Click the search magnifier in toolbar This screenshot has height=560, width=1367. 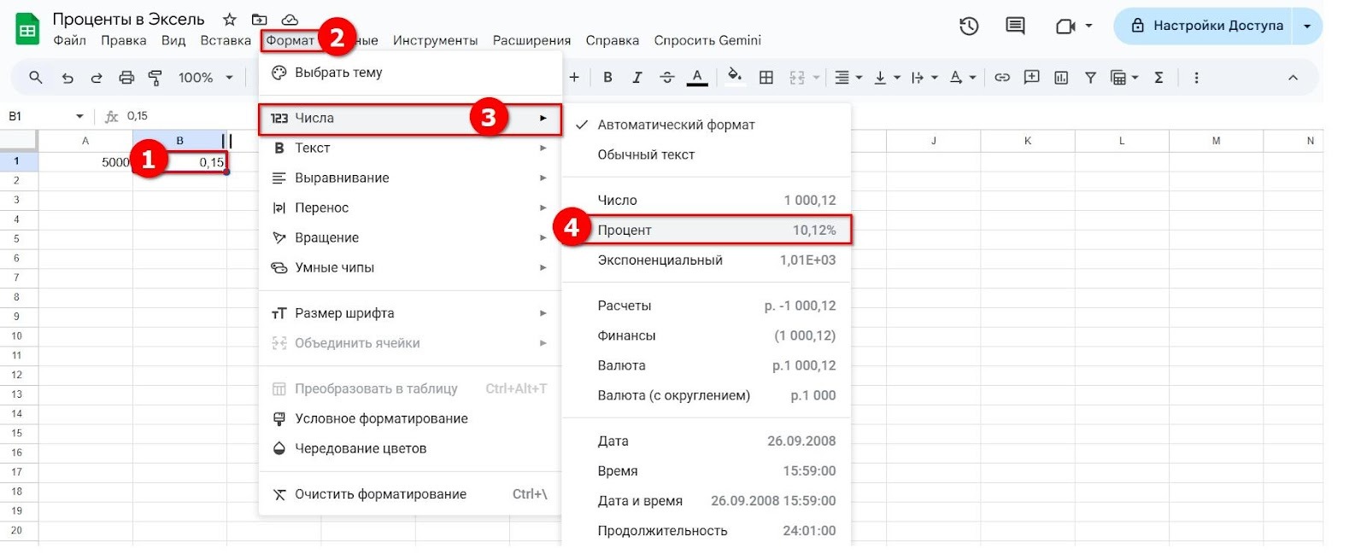coord(35,78)
